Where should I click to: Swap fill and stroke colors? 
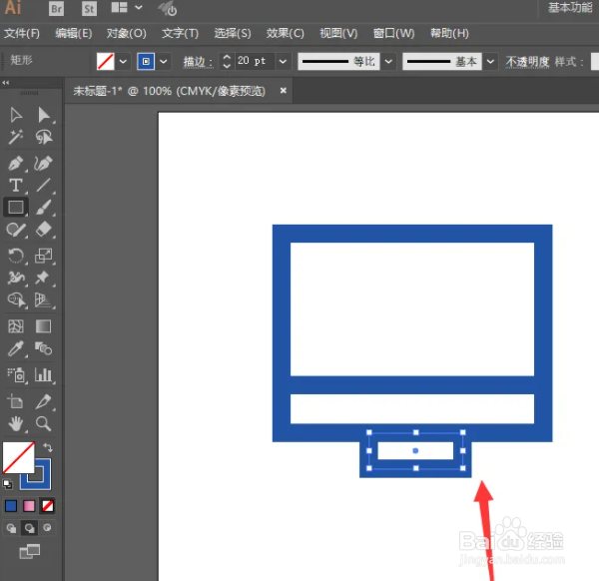(48, 447)
